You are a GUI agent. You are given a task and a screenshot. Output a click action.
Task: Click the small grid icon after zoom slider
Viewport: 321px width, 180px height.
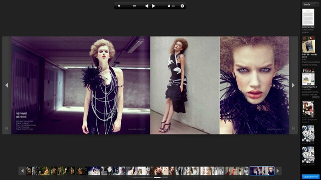(134, 6)
